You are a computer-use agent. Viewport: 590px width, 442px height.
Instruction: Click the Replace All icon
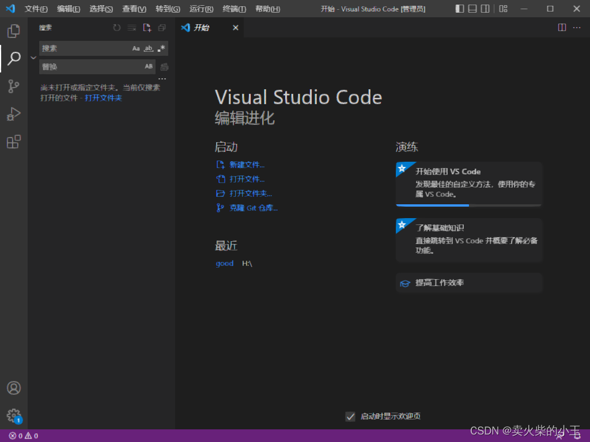[x=164, y=67]
